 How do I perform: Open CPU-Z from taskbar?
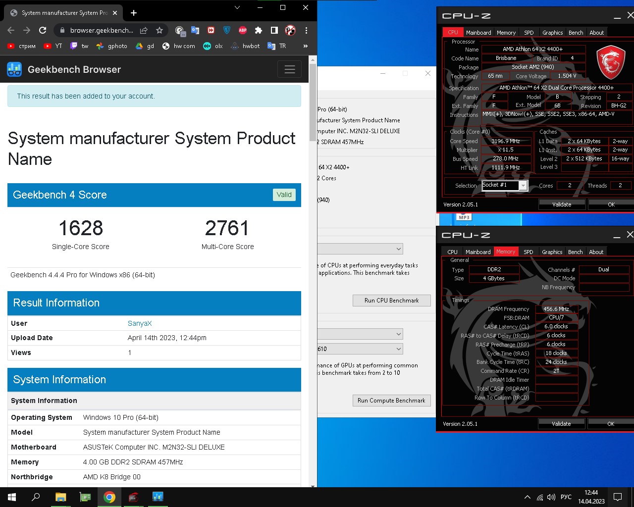(134, 497)
